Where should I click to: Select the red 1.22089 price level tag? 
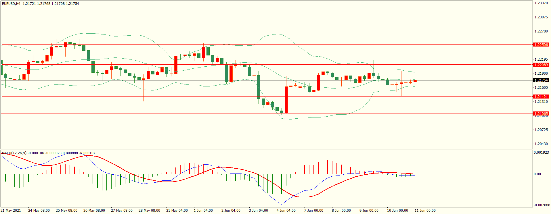pyautogui.click(x=541, y=65)
